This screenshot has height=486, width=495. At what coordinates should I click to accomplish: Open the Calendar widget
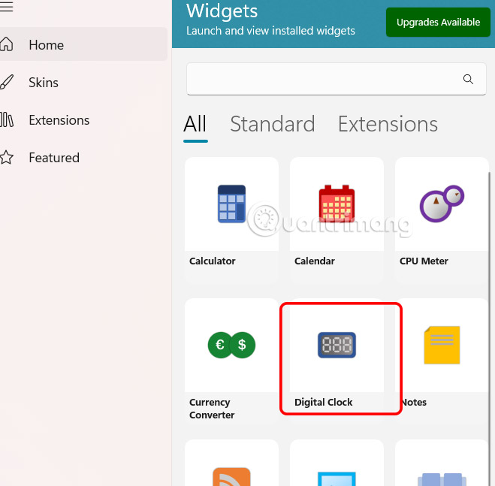tap(337, 204)
